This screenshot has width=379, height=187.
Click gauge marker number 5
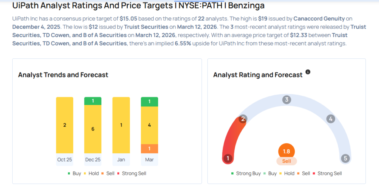(346, 159)
